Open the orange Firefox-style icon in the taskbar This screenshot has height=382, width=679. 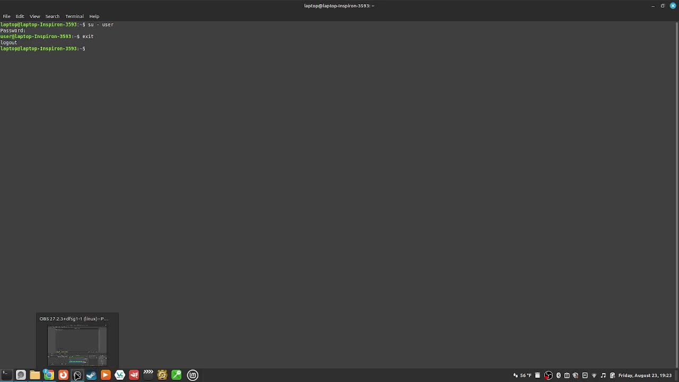[63, 375]
